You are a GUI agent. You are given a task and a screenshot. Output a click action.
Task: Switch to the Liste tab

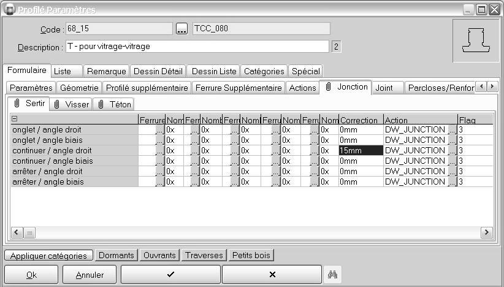point(67,71)
